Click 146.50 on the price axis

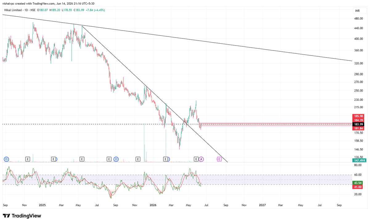click(x=358, y=149)
